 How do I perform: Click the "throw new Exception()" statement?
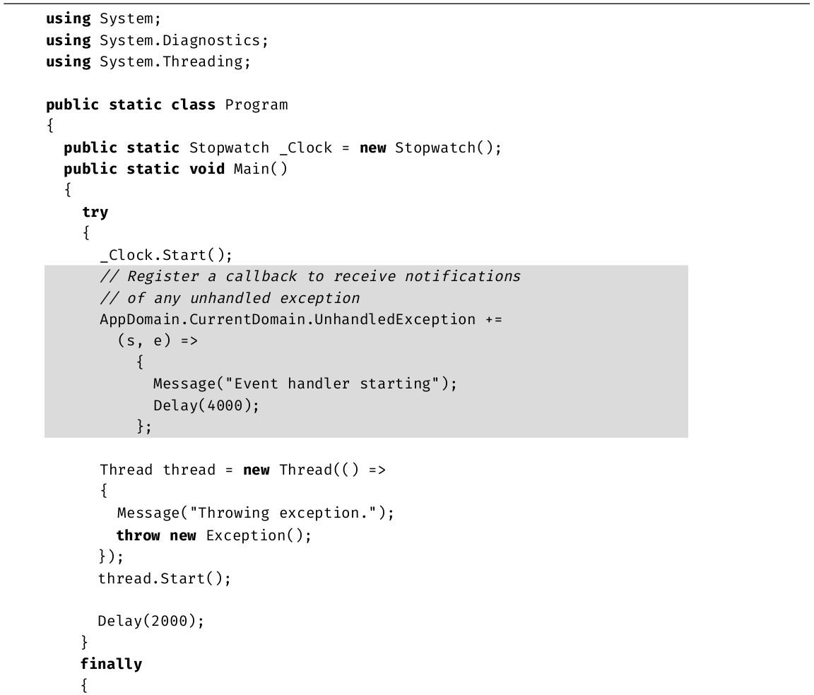213,535
